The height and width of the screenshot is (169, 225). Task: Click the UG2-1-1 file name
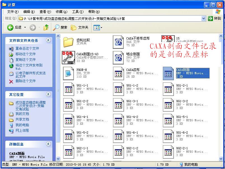(x=82, y=148)
